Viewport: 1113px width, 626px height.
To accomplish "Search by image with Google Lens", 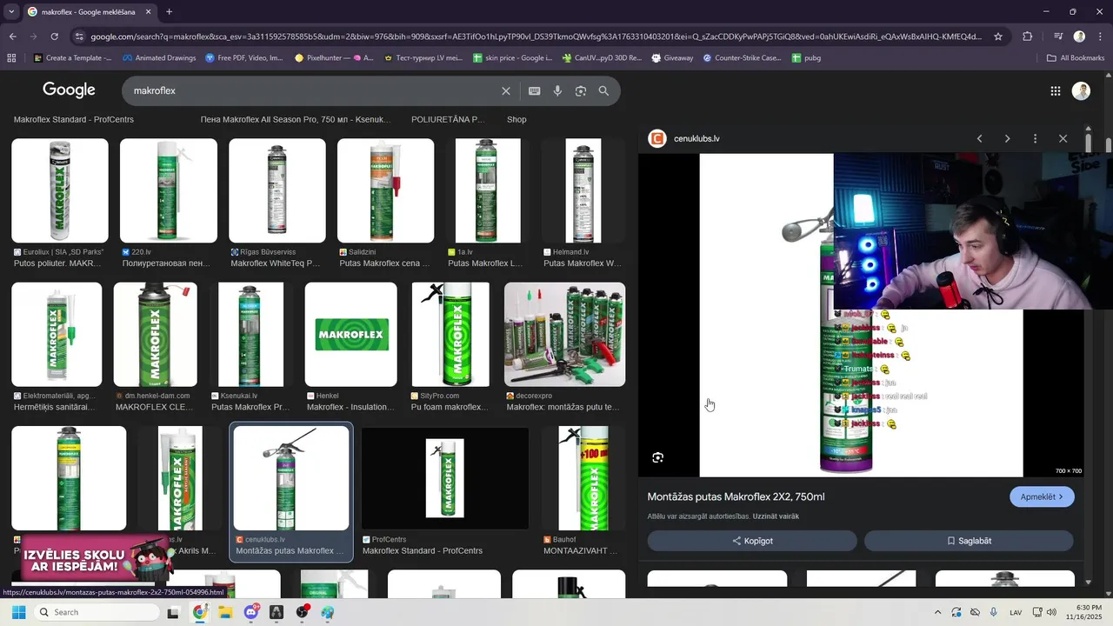I will click(581, 90).
